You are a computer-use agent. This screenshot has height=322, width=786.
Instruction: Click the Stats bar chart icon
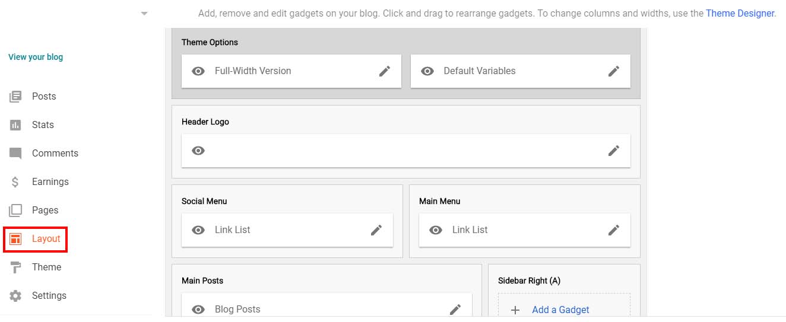(x=15, y=125)
